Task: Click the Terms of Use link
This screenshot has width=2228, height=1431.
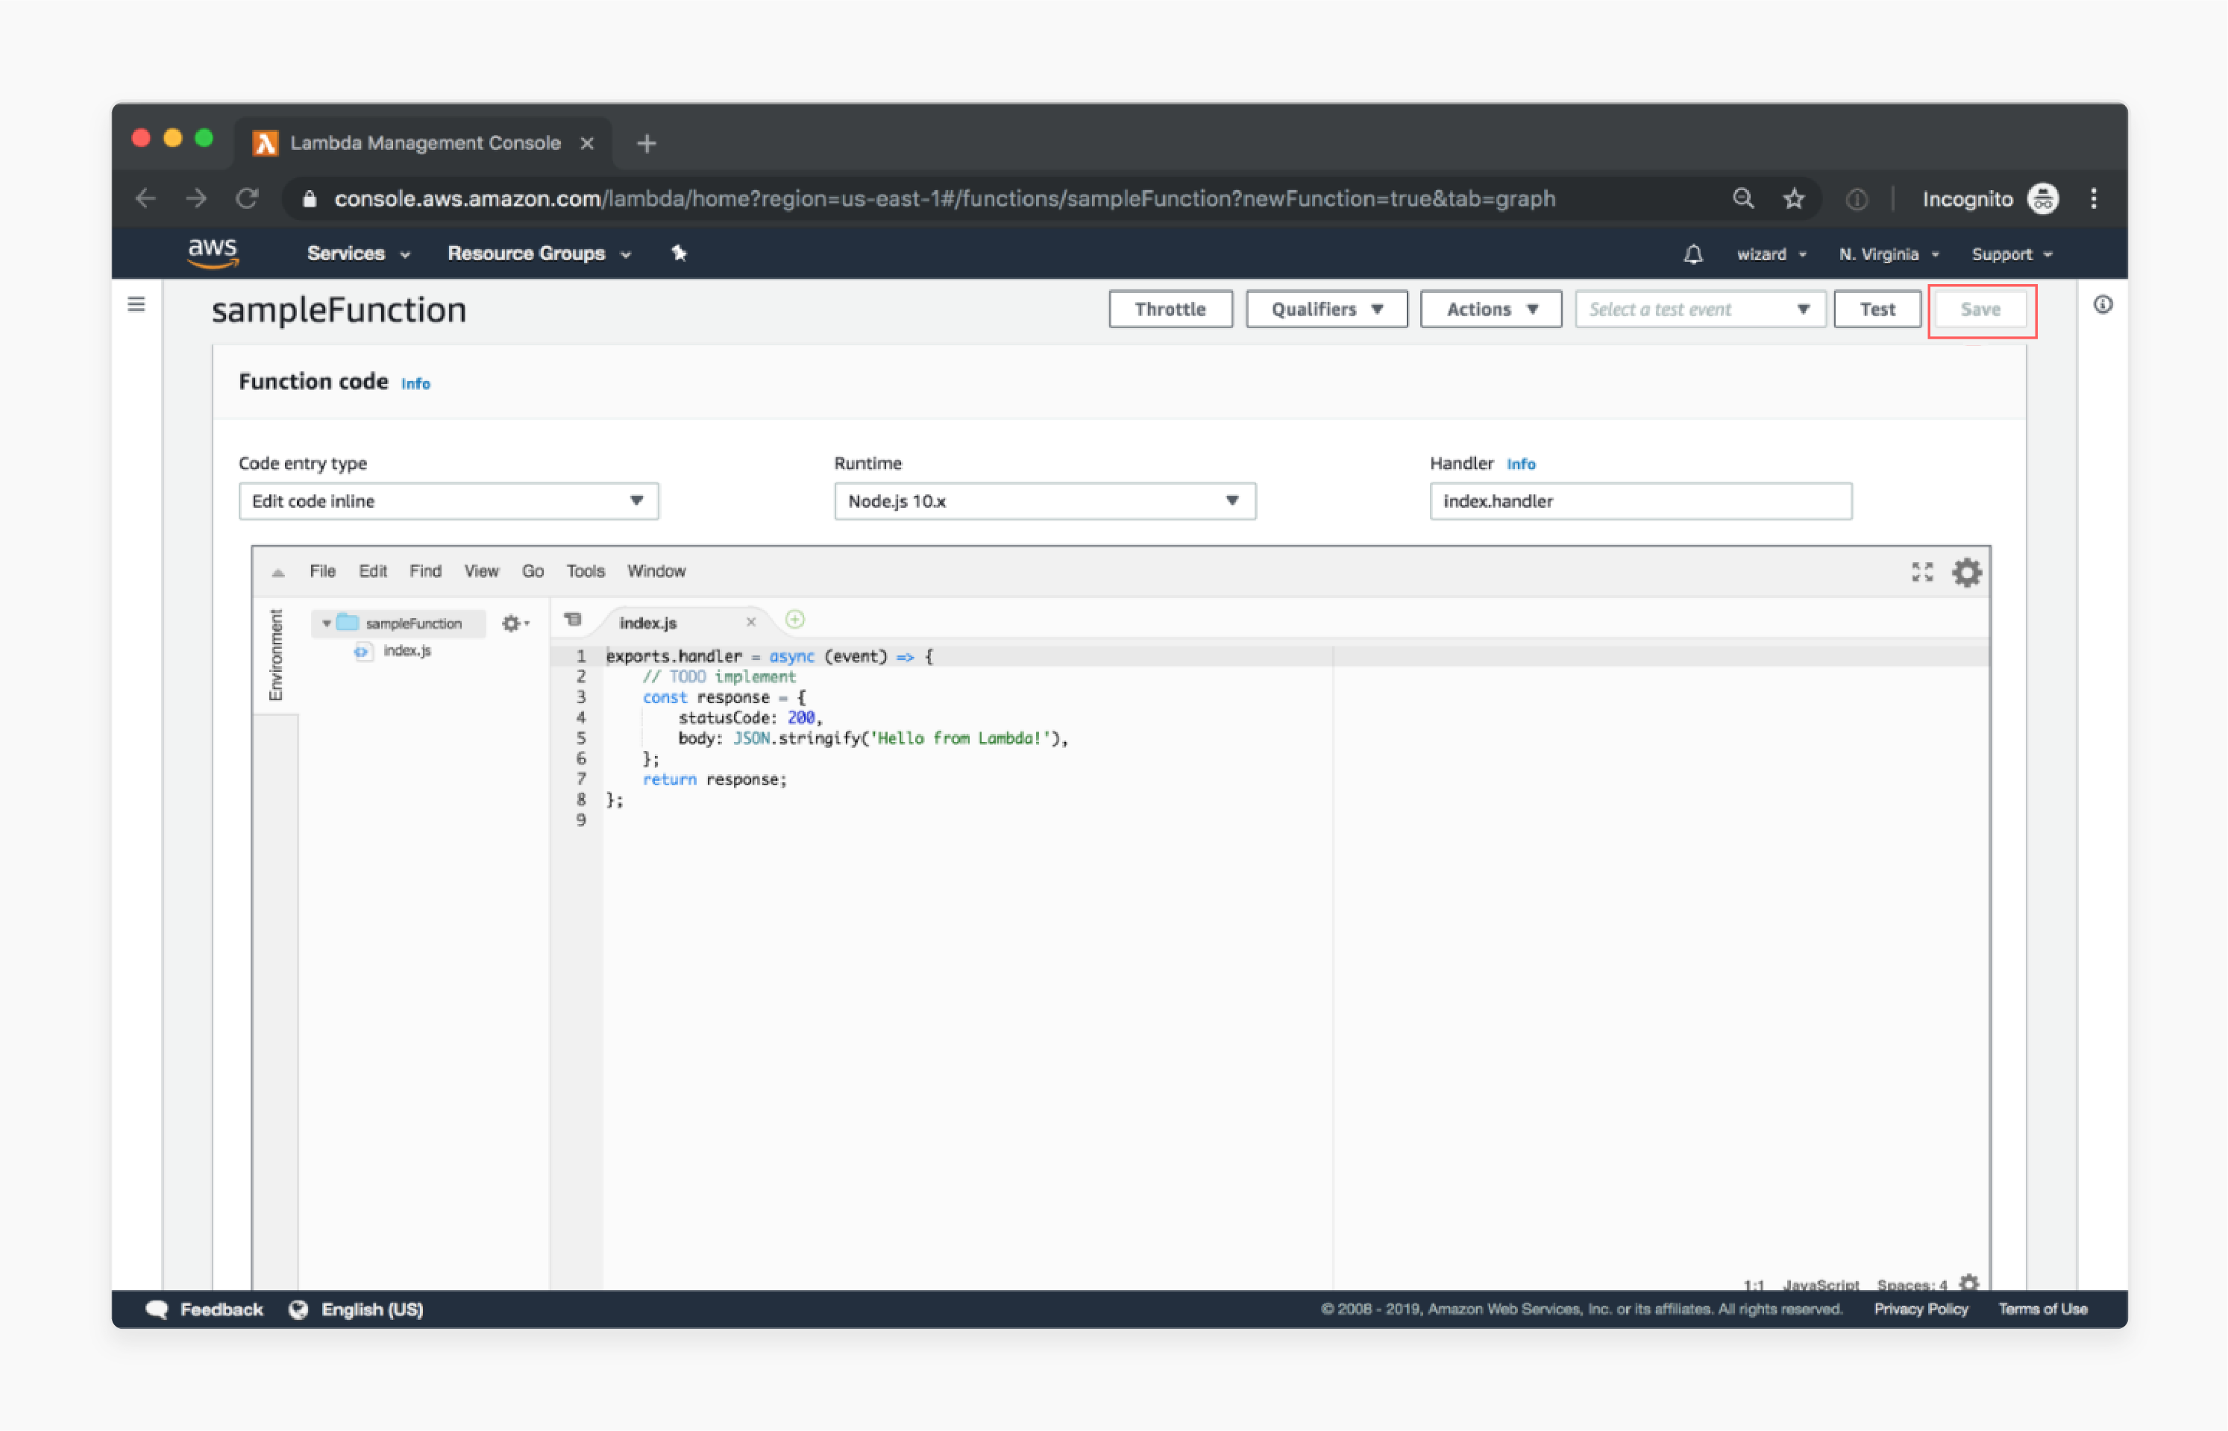Action: click(x=2043, y=1309)
